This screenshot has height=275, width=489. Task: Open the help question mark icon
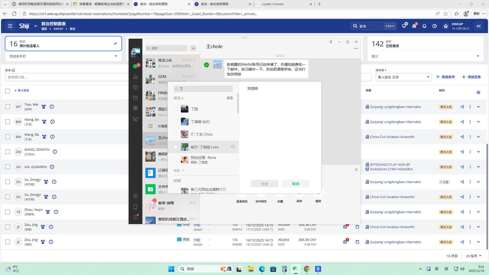point(434,26)
